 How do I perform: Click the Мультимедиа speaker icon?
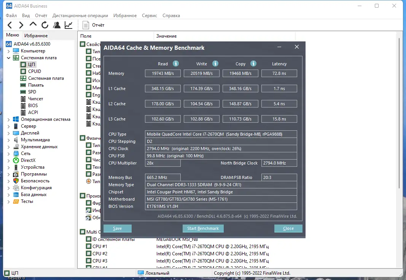pyautogui.click(x=16, y=140)
